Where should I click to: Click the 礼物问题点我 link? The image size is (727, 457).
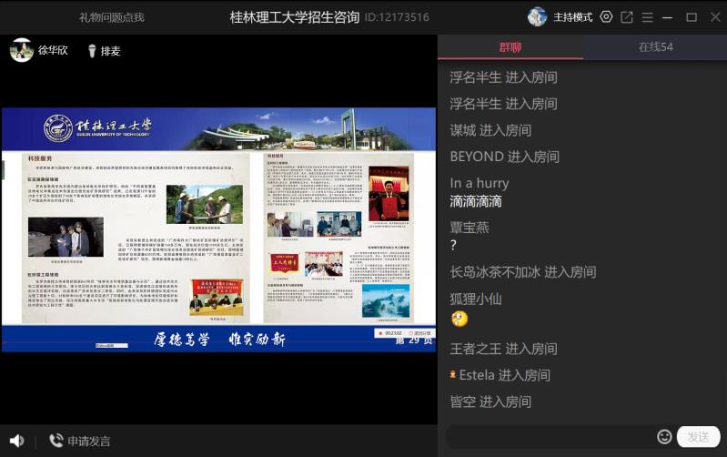[x=111, y=17]
